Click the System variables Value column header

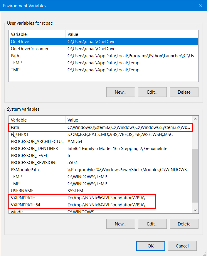coord(129,120)
